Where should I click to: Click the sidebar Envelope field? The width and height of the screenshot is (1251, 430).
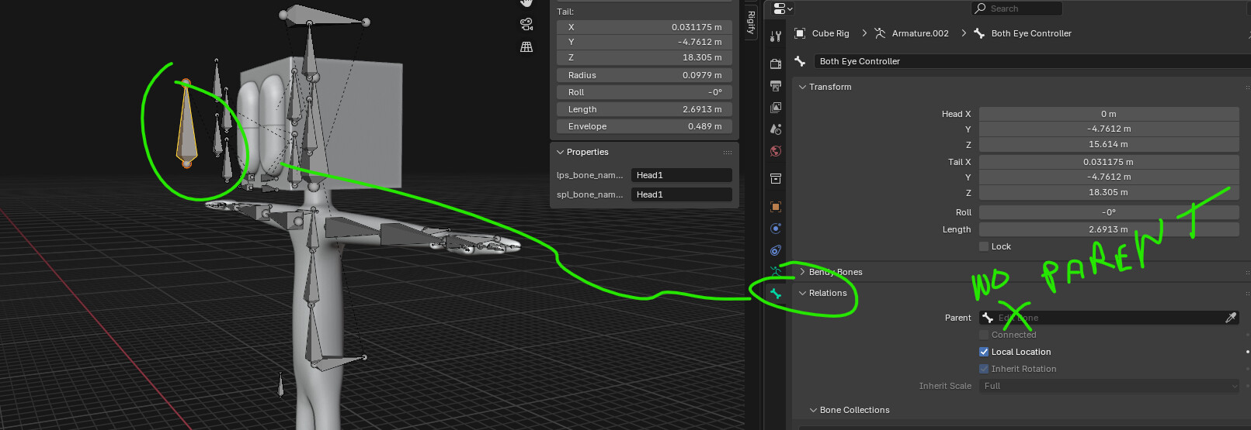pos(645,126)
